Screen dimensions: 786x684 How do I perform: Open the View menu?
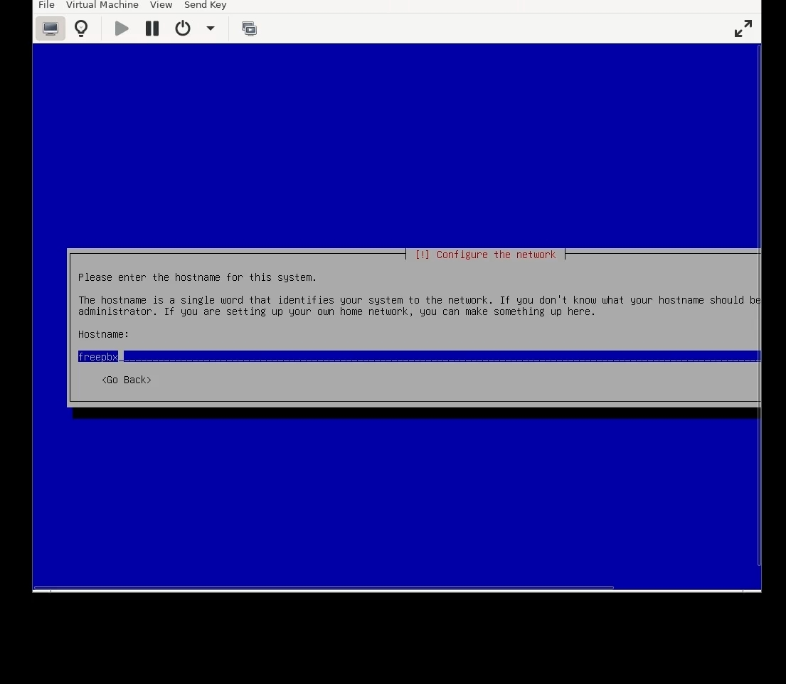(161, 5)
